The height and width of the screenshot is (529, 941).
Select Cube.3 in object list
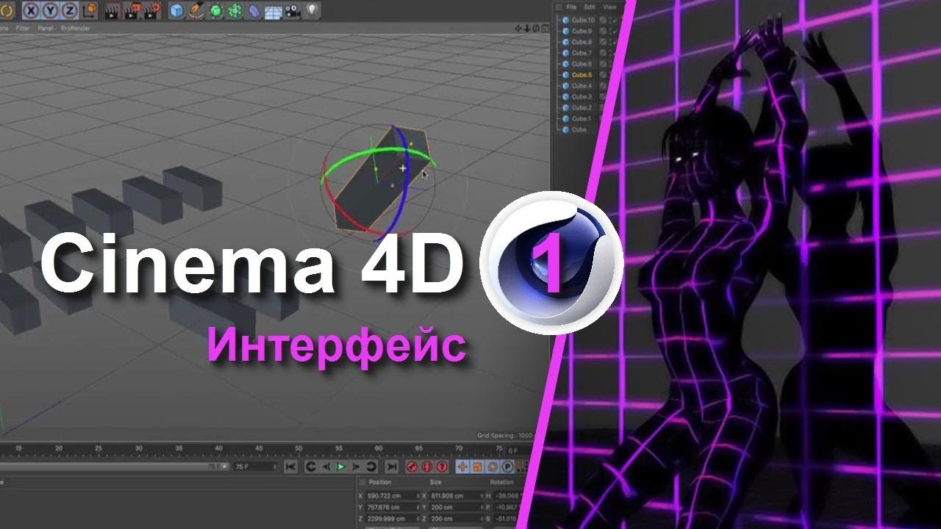tap(581, 96)
